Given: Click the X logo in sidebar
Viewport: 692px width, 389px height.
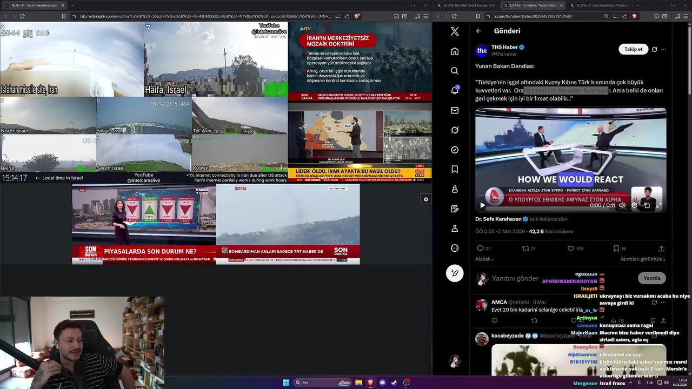Looking at the screenshot, I should point(455,31).
